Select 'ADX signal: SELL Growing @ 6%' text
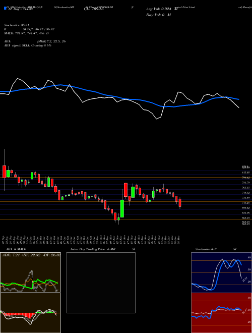Screen dimensions: 252x333 tap(28, 45)
